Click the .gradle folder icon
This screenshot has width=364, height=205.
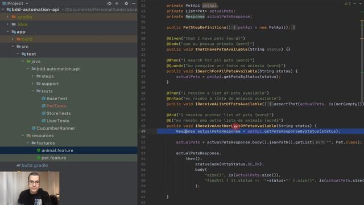coord(14,17)
